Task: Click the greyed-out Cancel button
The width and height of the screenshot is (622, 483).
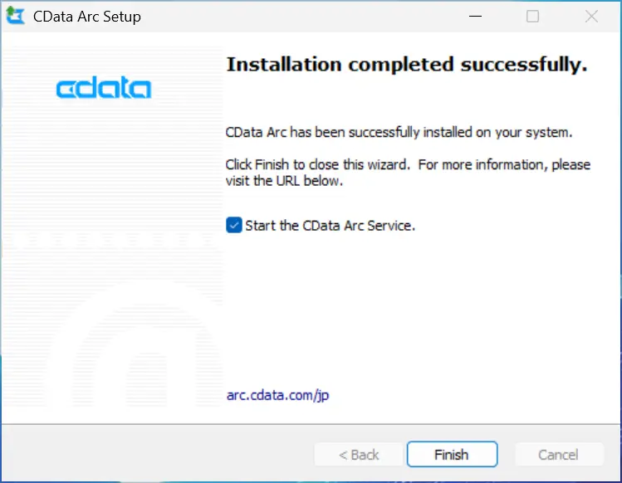Action: click(x=558, y=454)
